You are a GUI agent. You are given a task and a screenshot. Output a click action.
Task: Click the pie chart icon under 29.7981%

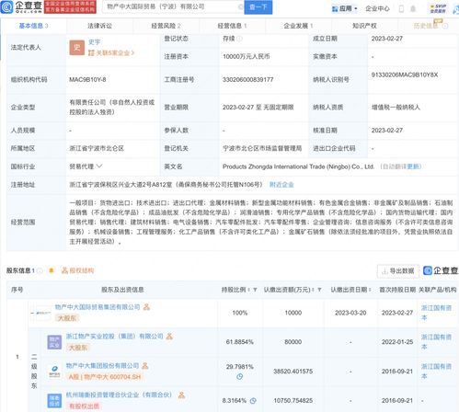pos(240,376)
